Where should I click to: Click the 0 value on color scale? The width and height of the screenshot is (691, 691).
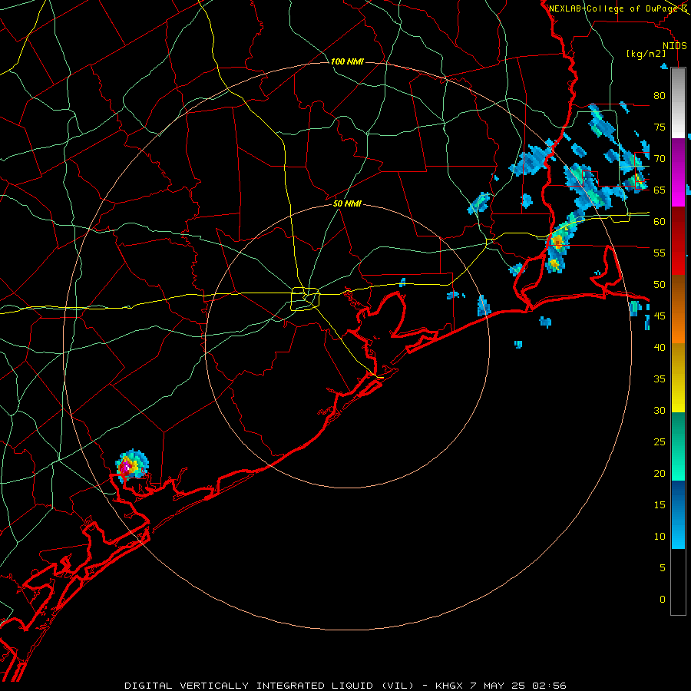663,600
